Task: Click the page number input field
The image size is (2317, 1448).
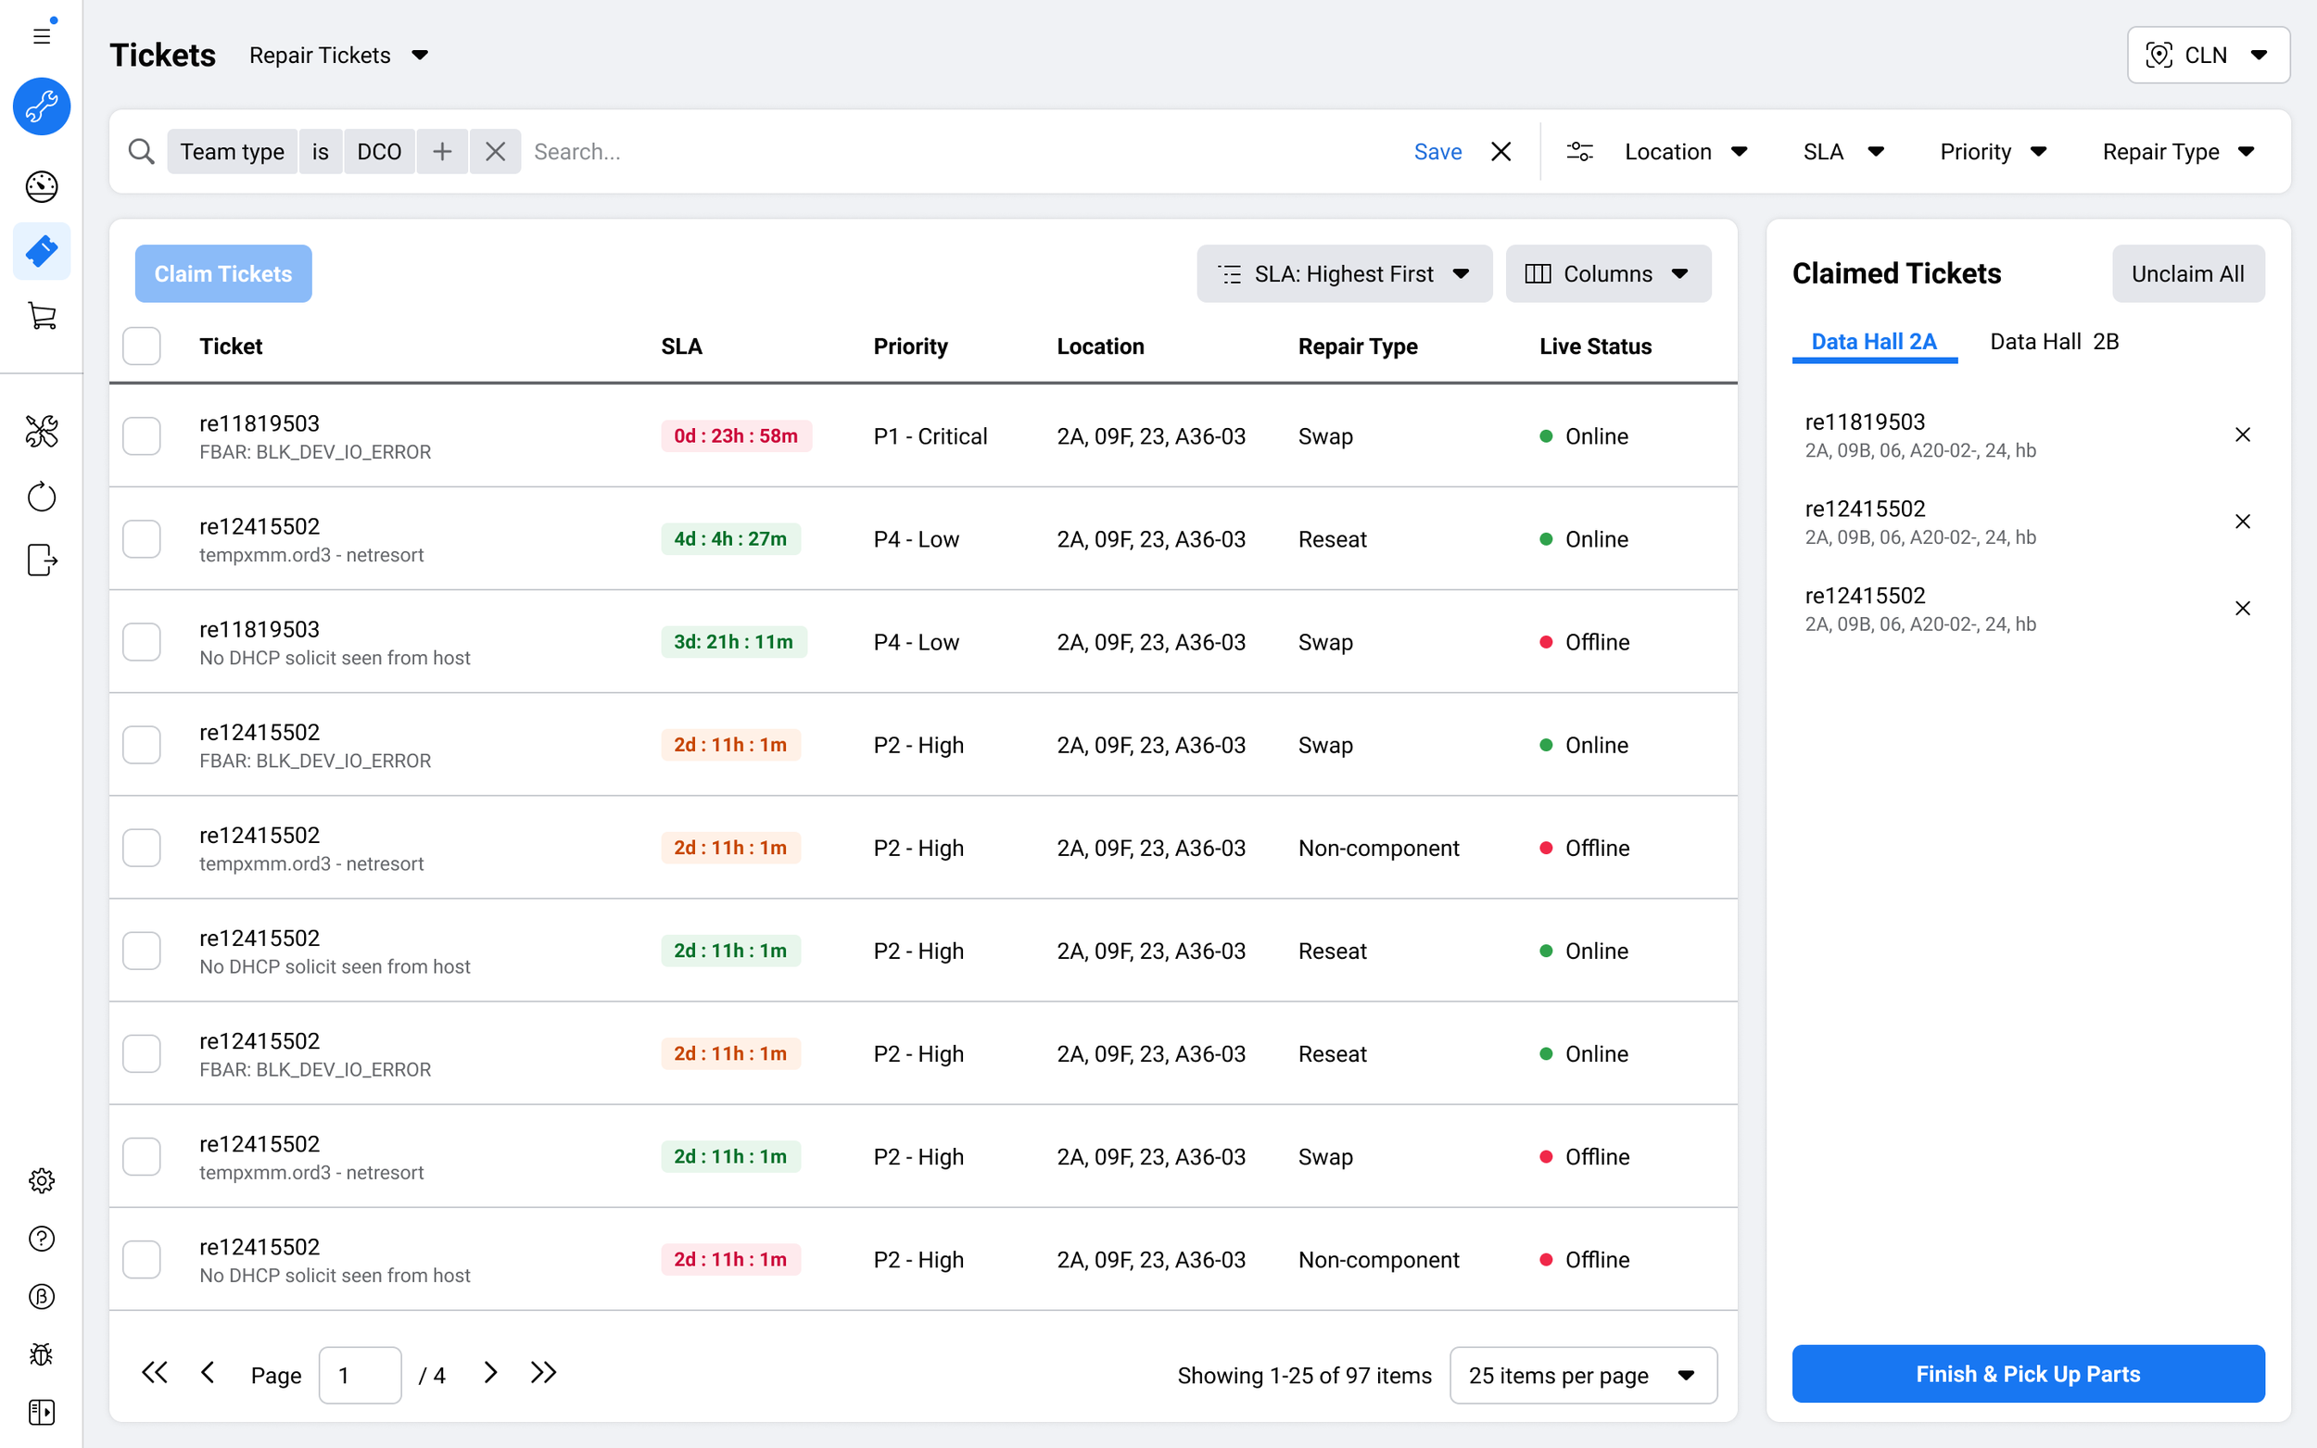Action: (360, 1375)
